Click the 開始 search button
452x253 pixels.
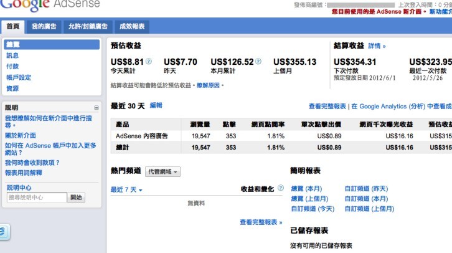click(x=76, y=198)
